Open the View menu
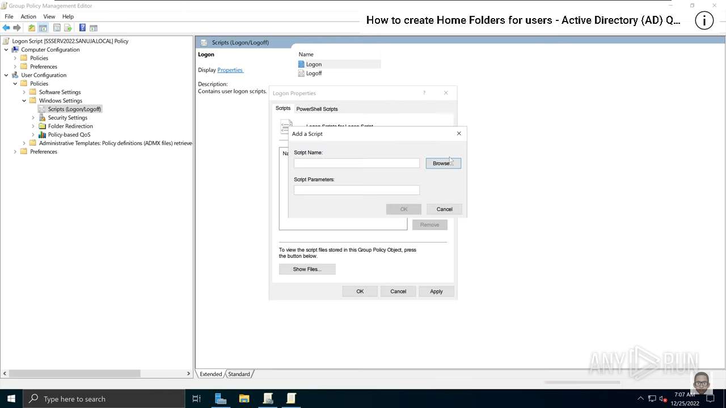 49,16
